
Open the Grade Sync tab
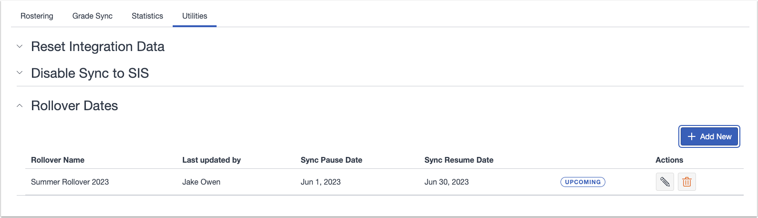[x=93, y=16]
